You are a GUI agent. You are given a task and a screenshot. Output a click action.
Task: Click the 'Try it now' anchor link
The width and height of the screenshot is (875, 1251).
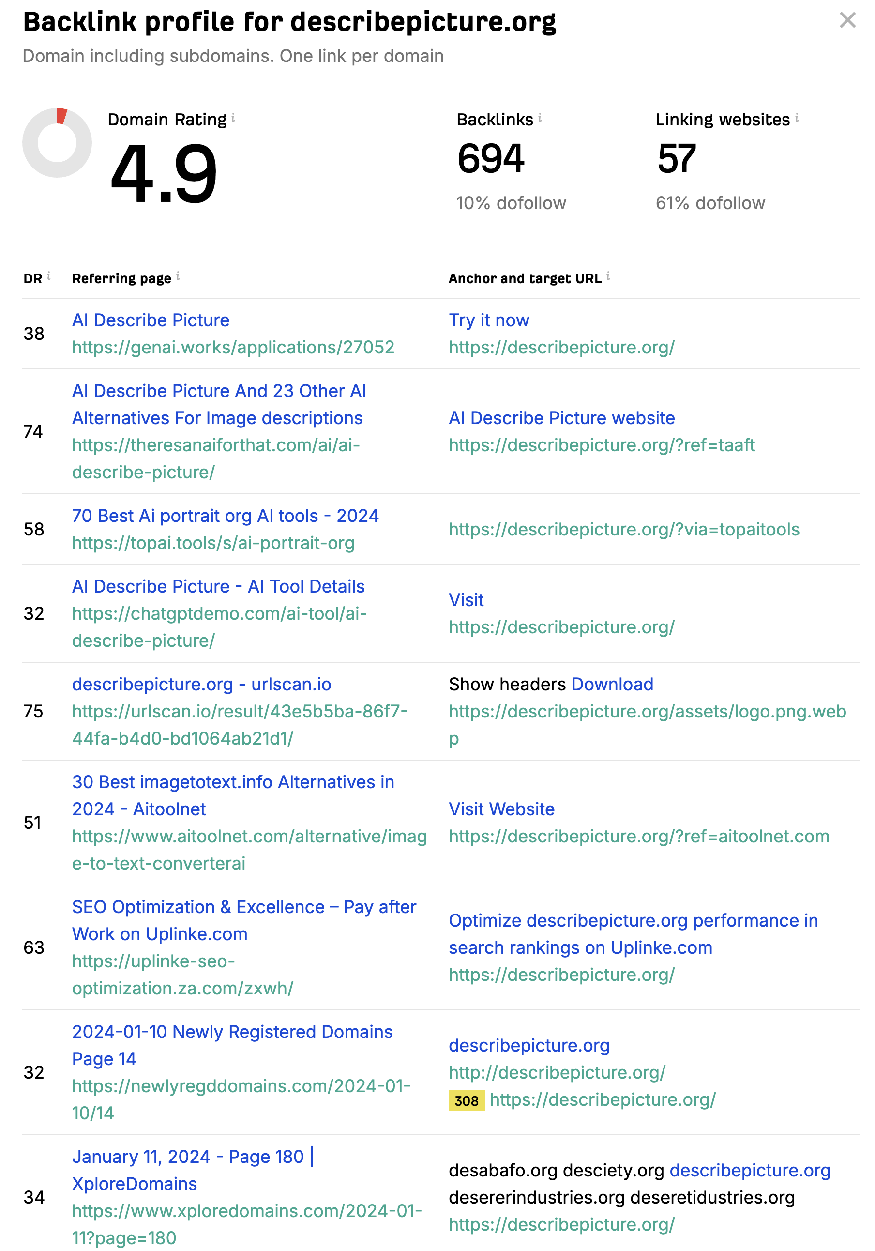(489, 320)
